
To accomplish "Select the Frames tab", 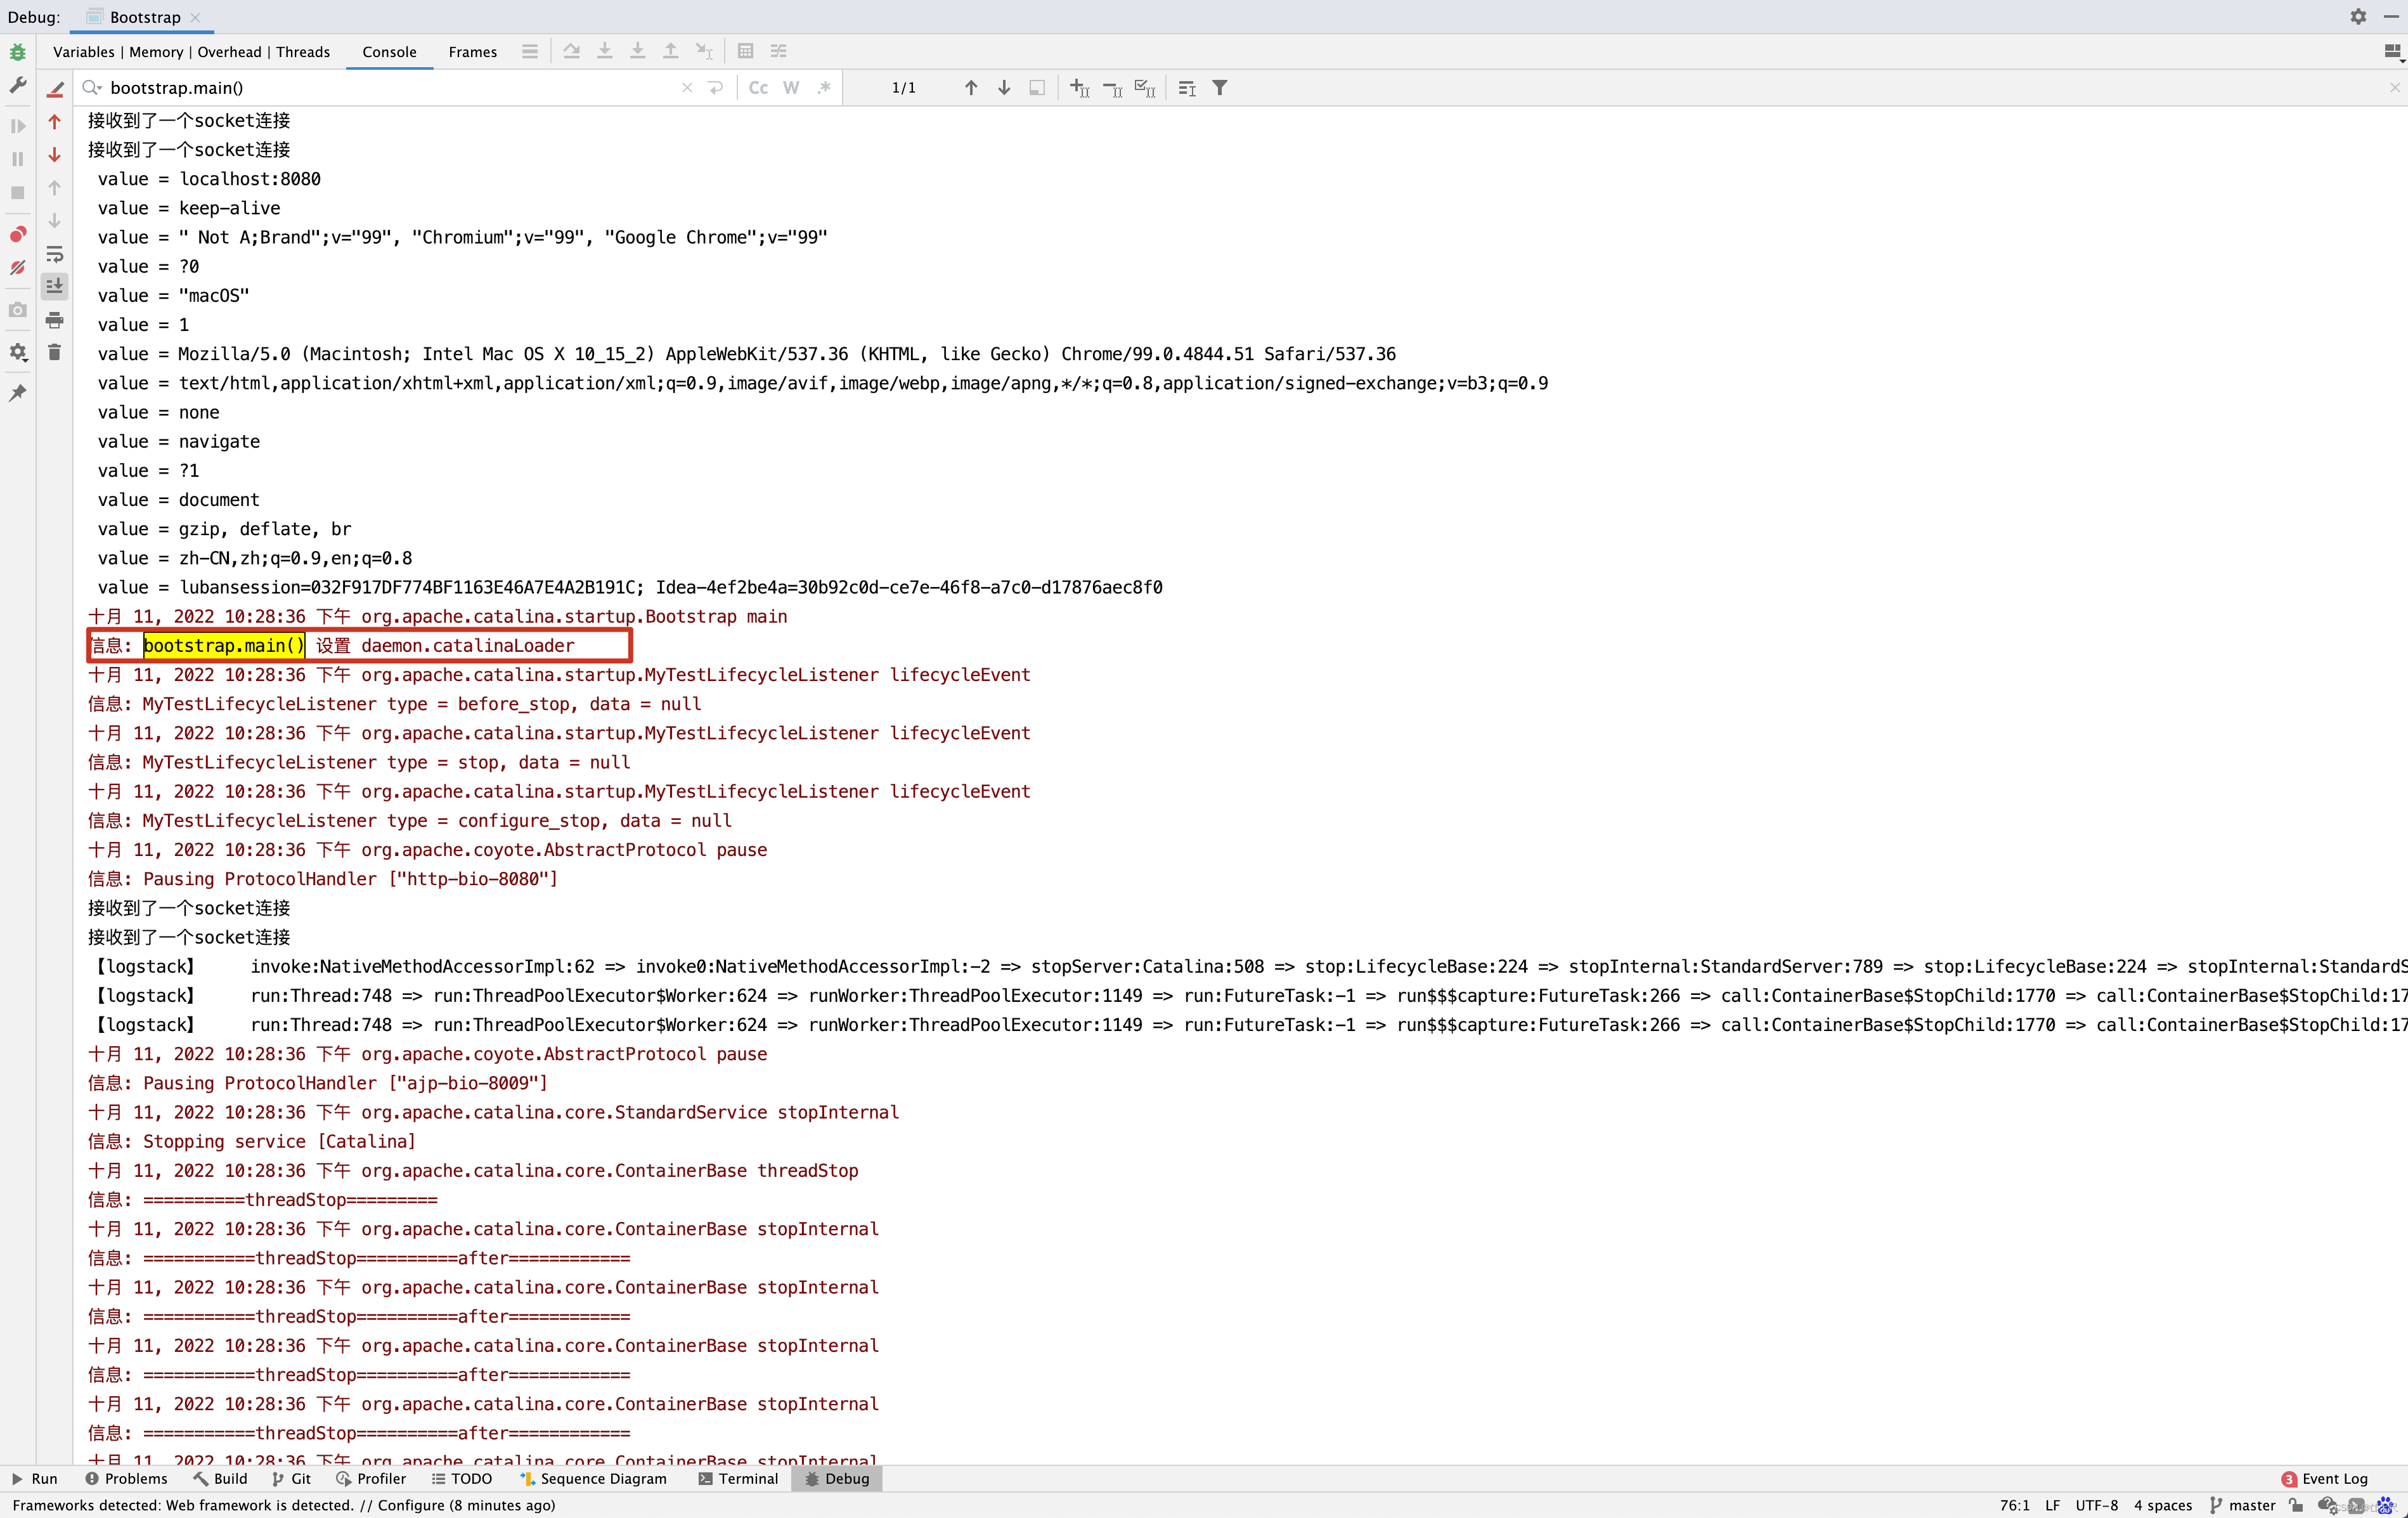I will (x=473, y=52).
